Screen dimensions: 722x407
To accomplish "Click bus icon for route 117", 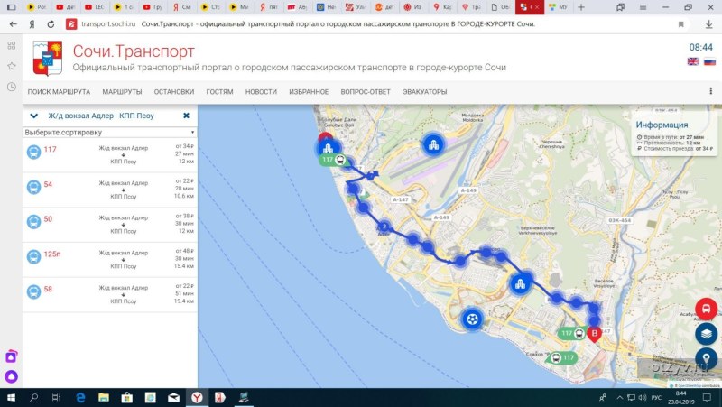I will (33, 150).
